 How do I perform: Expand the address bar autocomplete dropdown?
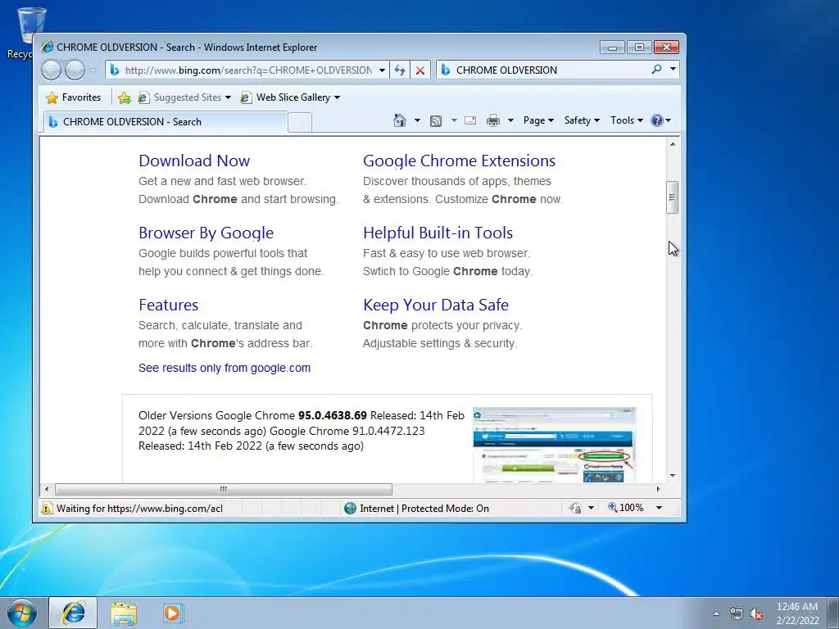(382, 70)
